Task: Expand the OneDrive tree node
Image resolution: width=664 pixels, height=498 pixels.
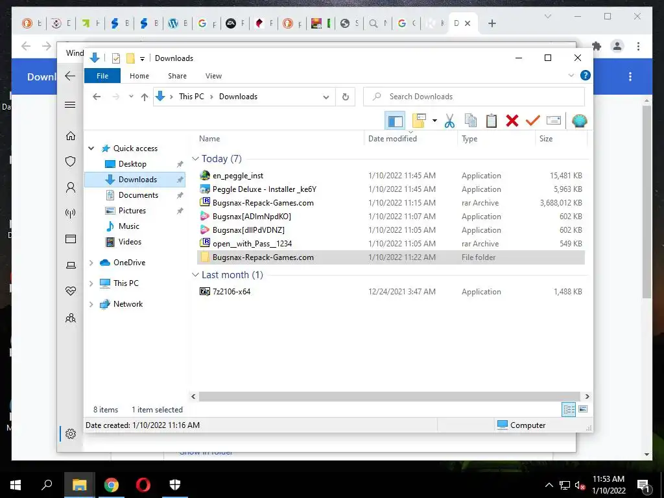Action: tap(91, 263)
